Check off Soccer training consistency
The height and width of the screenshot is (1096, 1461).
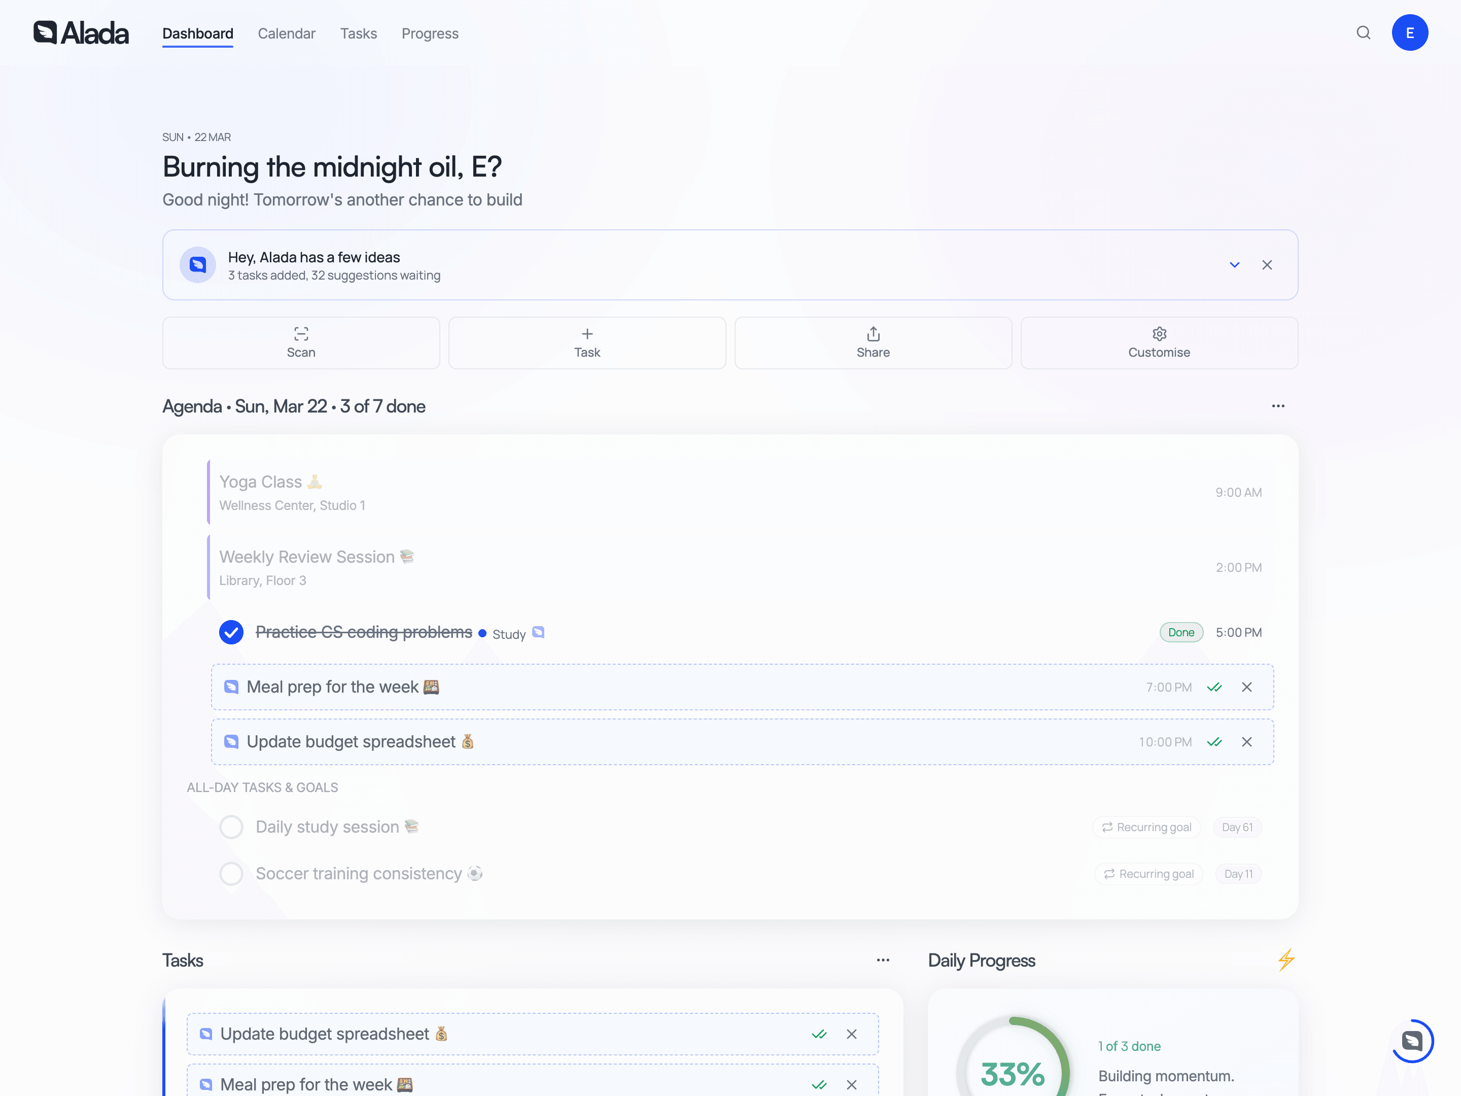pyautogui.click(x=231, y=873)
